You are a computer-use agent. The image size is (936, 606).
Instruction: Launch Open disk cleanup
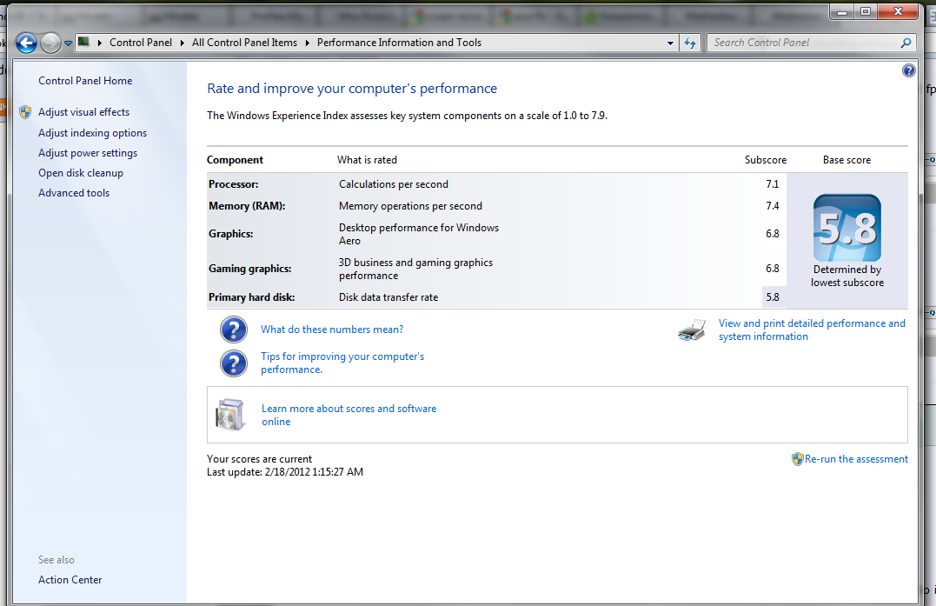coord(81,173)
